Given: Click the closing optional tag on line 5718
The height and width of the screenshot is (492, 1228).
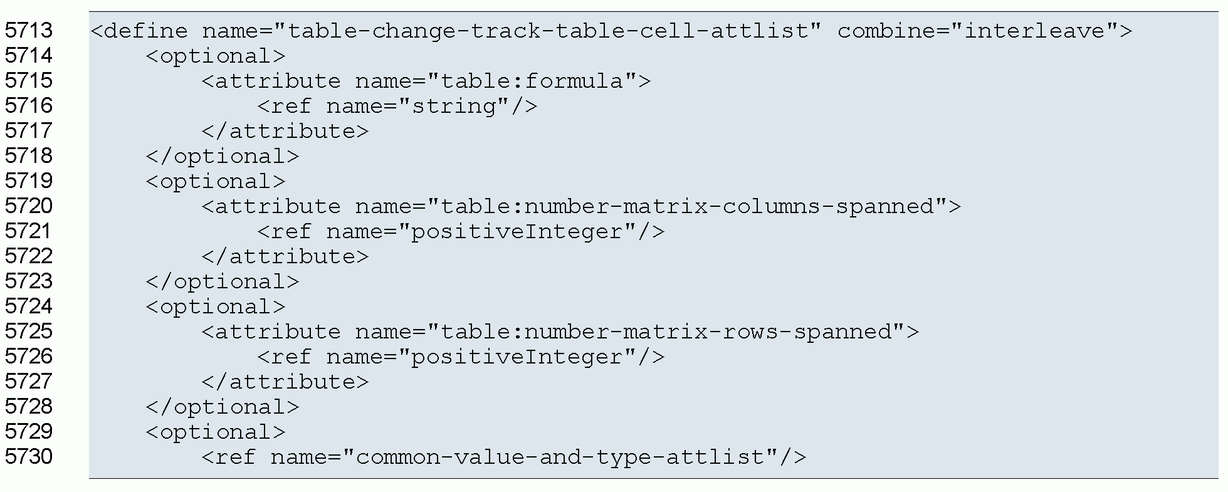Looking at the screenshot, I should (x=223, y=156).
